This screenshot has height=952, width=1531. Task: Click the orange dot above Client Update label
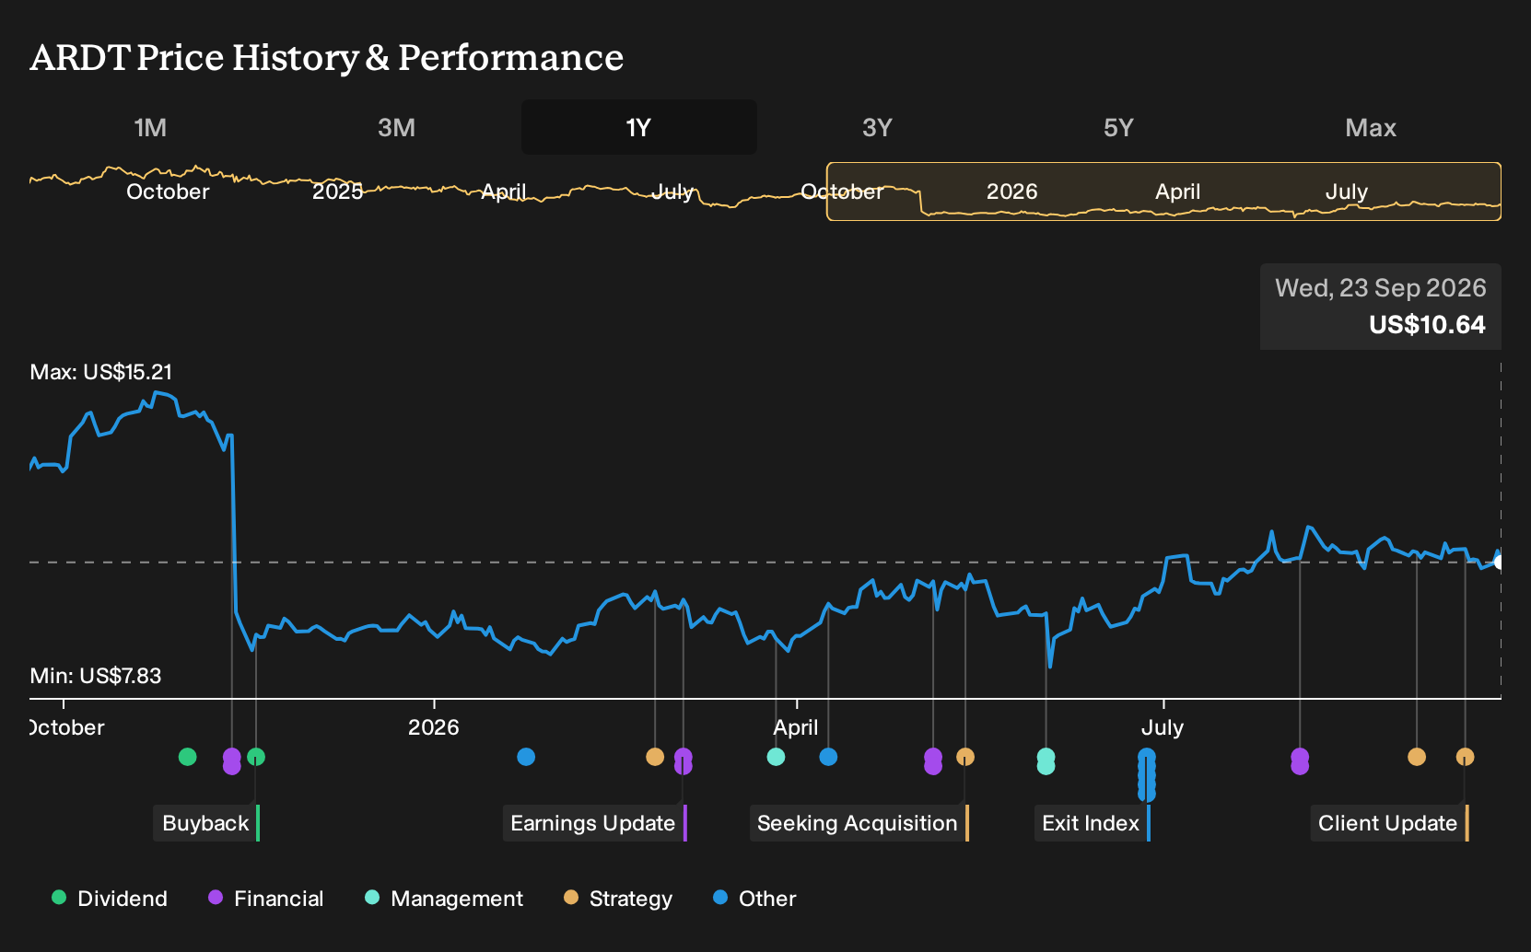(x=1465, y=757)
